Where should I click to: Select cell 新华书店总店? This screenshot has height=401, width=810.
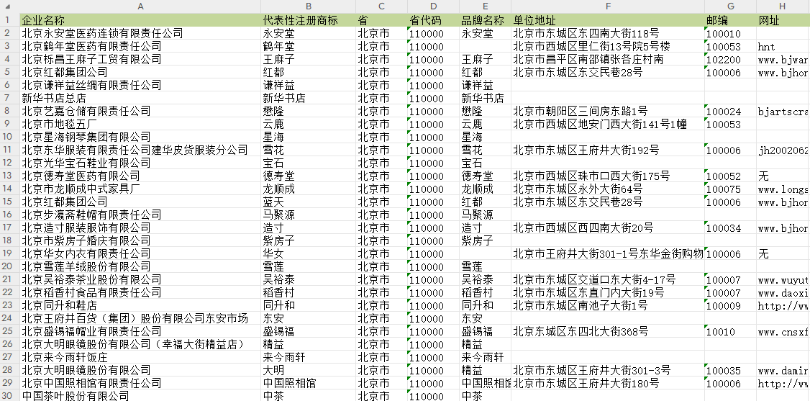tap(140, 98)
